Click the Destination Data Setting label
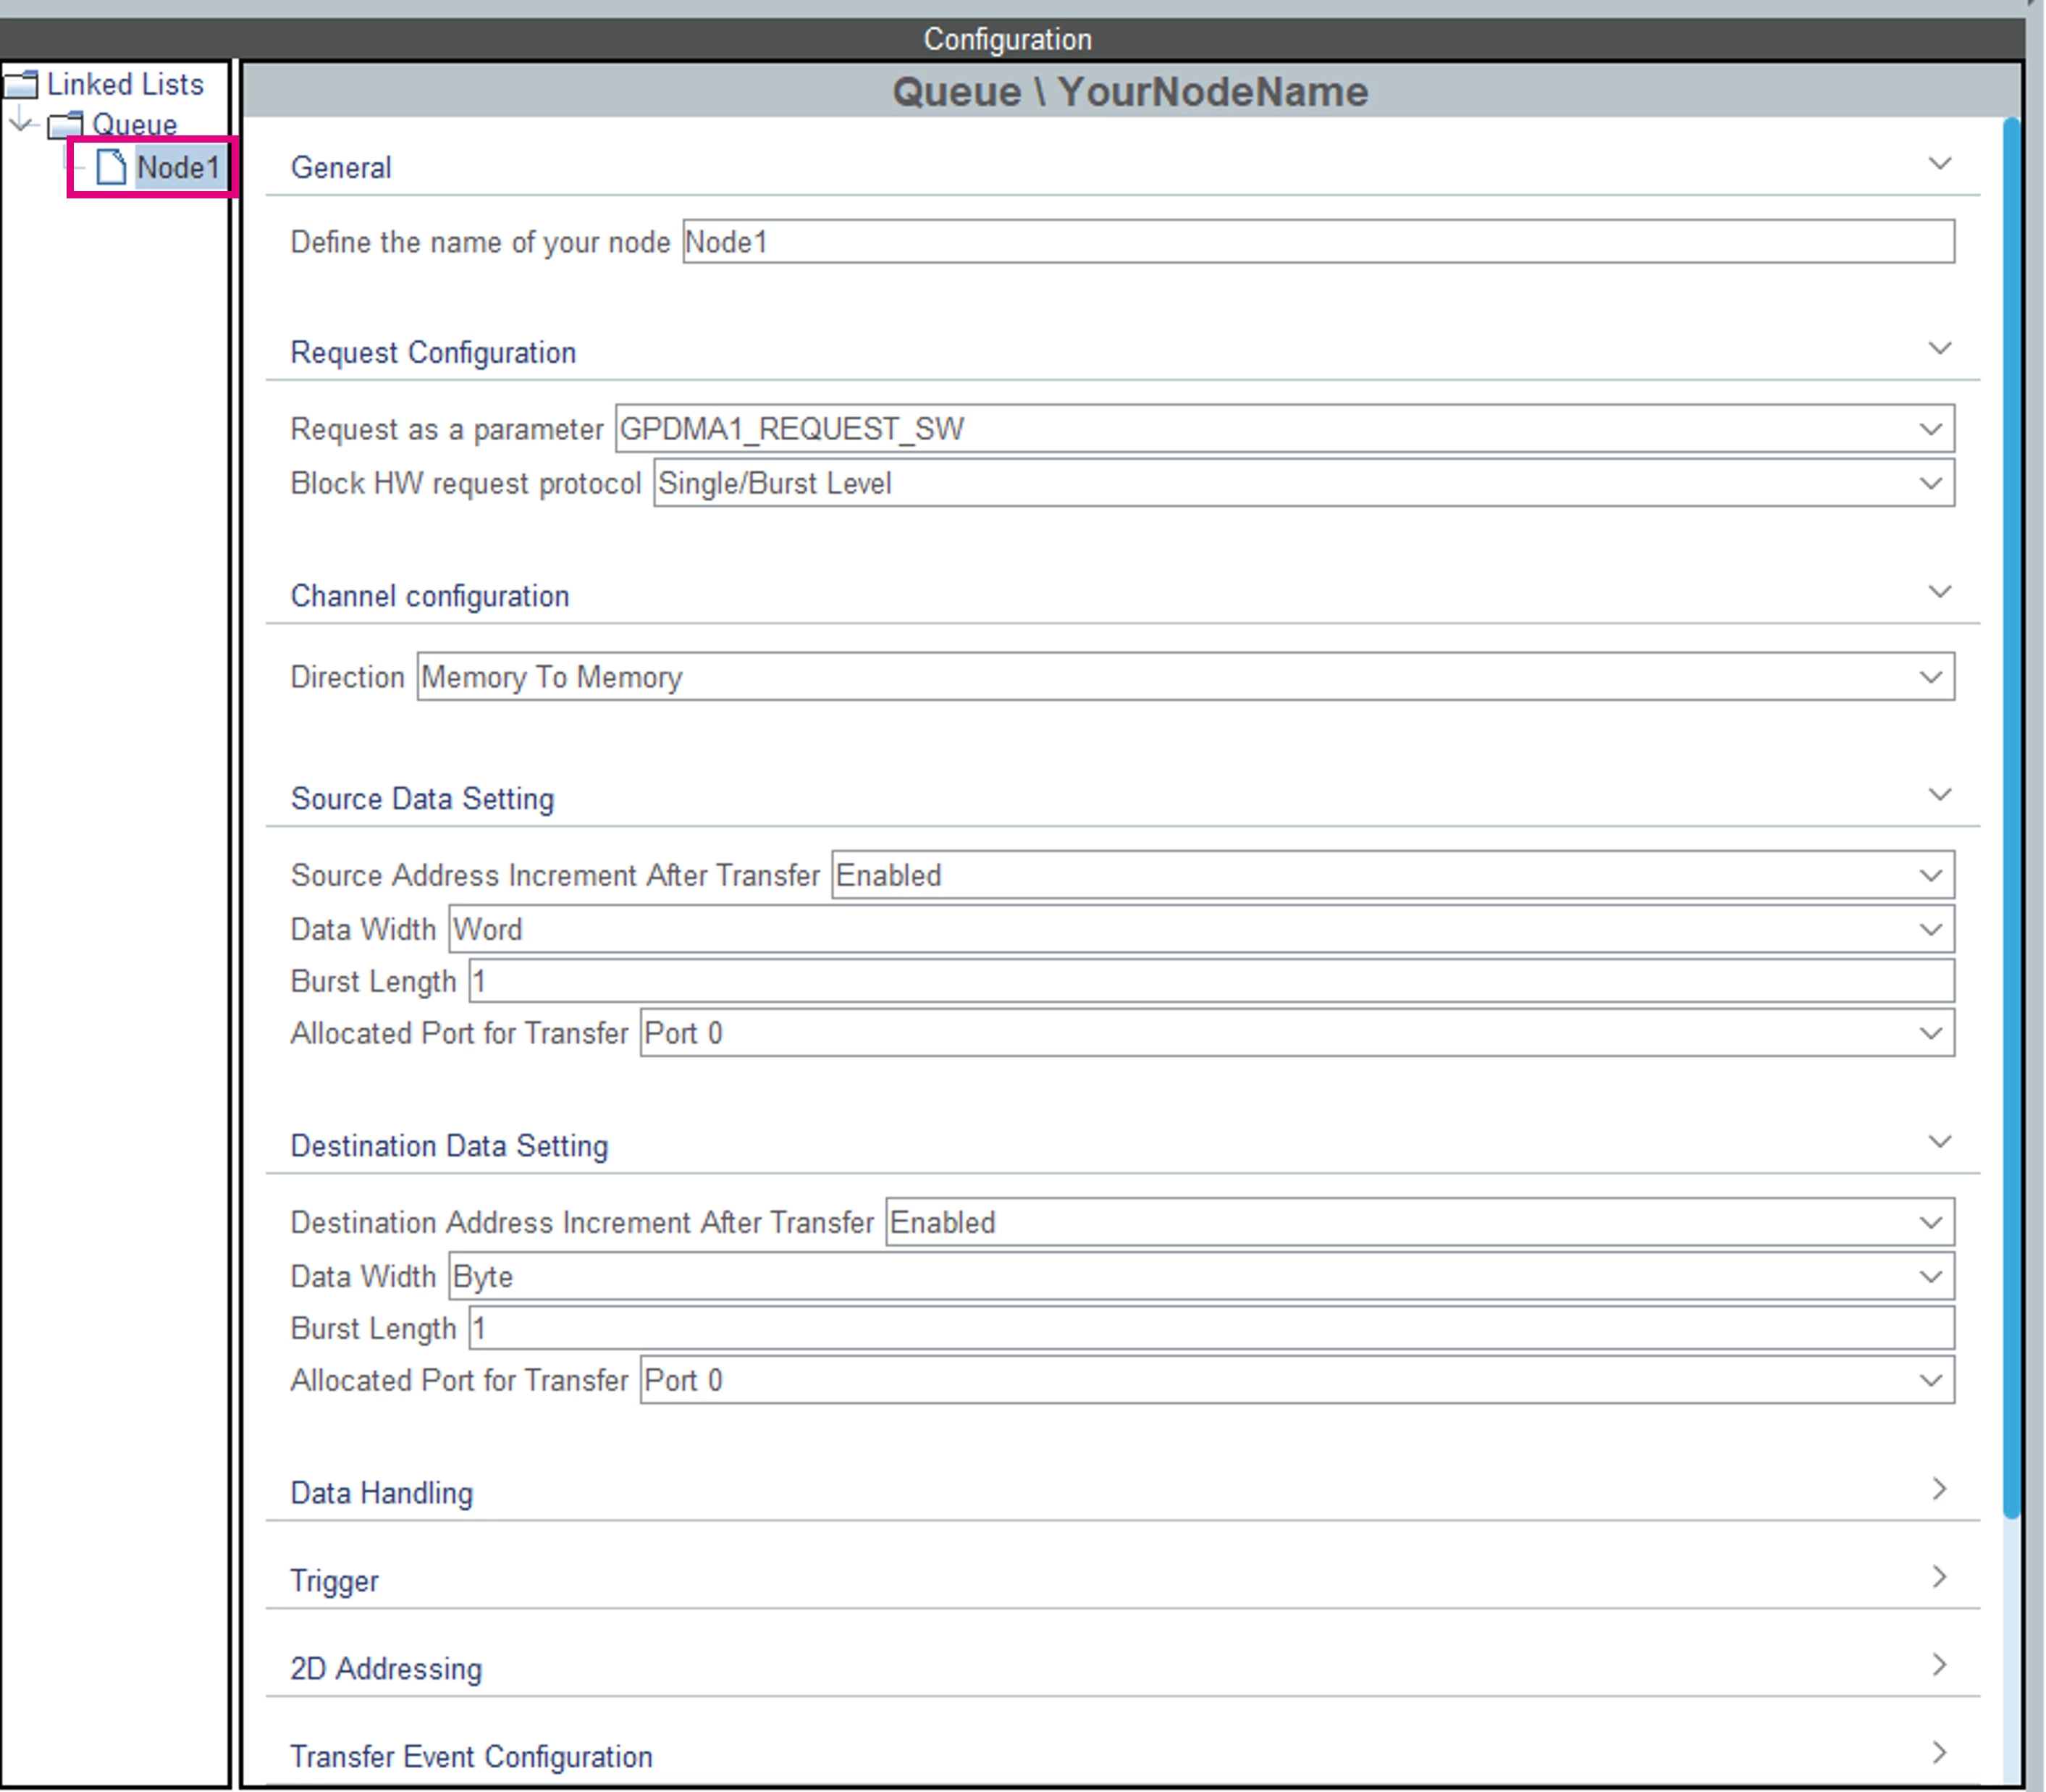 point(449,1146)
